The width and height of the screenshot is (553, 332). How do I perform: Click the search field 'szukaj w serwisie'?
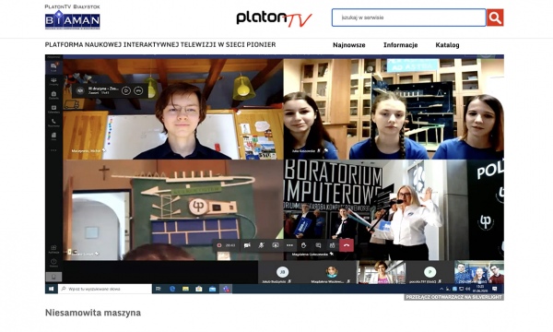(408, 18)
